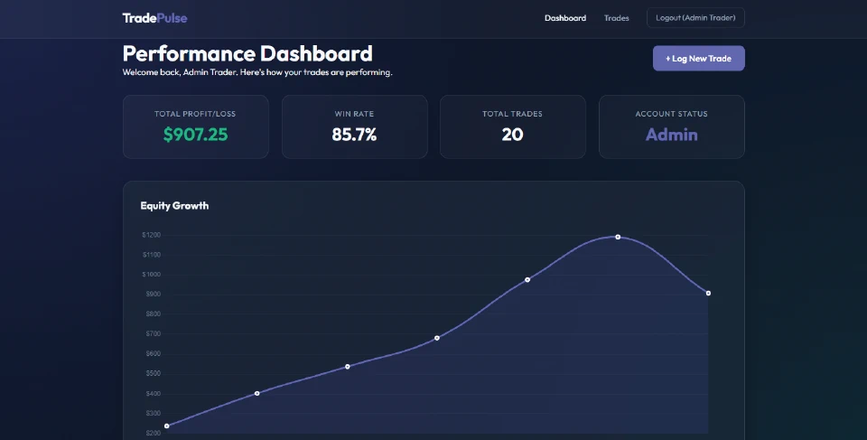This screenshot has width=867, height=440.
Task: Click the TradePulse logo
Action: (x=154, y=18)
